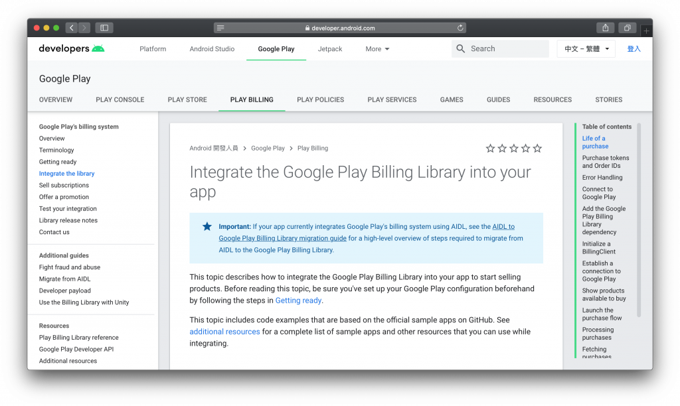Open the AIDL migration guide link
The width and height of the screenshot is (680, 406).
pyautogui.click(x=282, y=238)
